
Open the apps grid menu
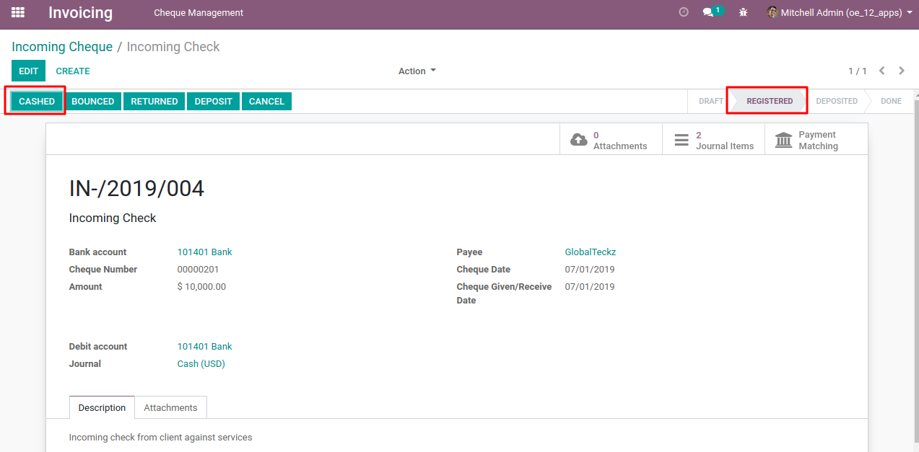tap(18, 12)
